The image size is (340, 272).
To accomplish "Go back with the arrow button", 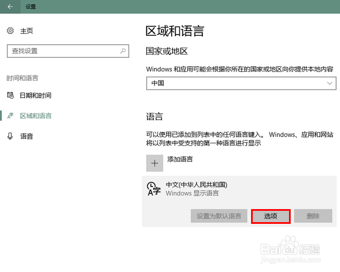I will click(x=10, y=7).
